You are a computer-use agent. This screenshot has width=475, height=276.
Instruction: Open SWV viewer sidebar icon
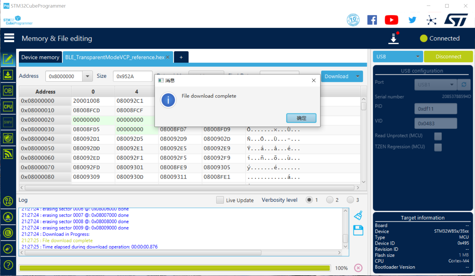8,122
